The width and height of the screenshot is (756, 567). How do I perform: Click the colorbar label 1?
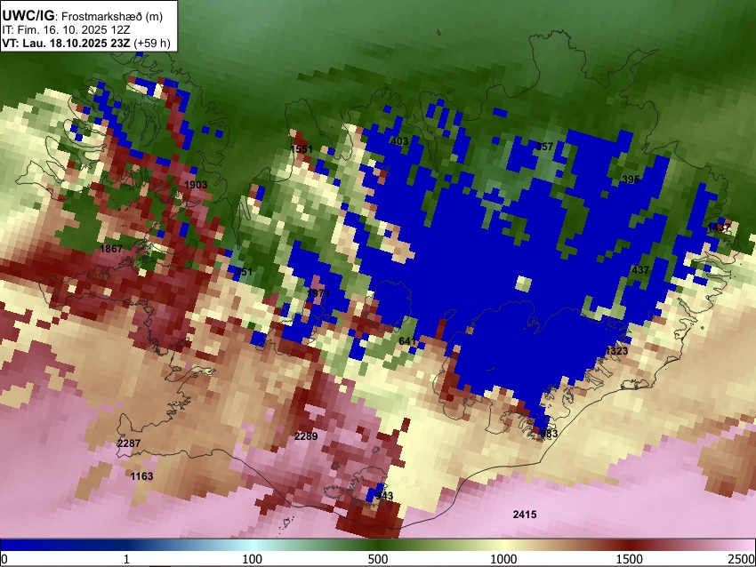(126, 559)
